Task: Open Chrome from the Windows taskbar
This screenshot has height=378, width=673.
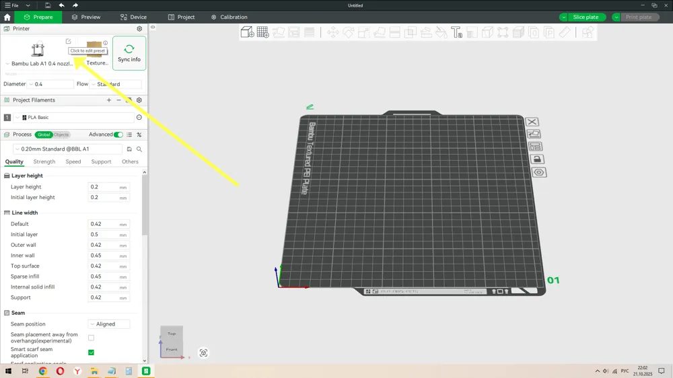Action: pyautogui.click(x=42, y=371)
